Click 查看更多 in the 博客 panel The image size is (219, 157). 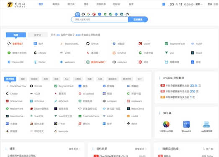click(x=75, y=149)
